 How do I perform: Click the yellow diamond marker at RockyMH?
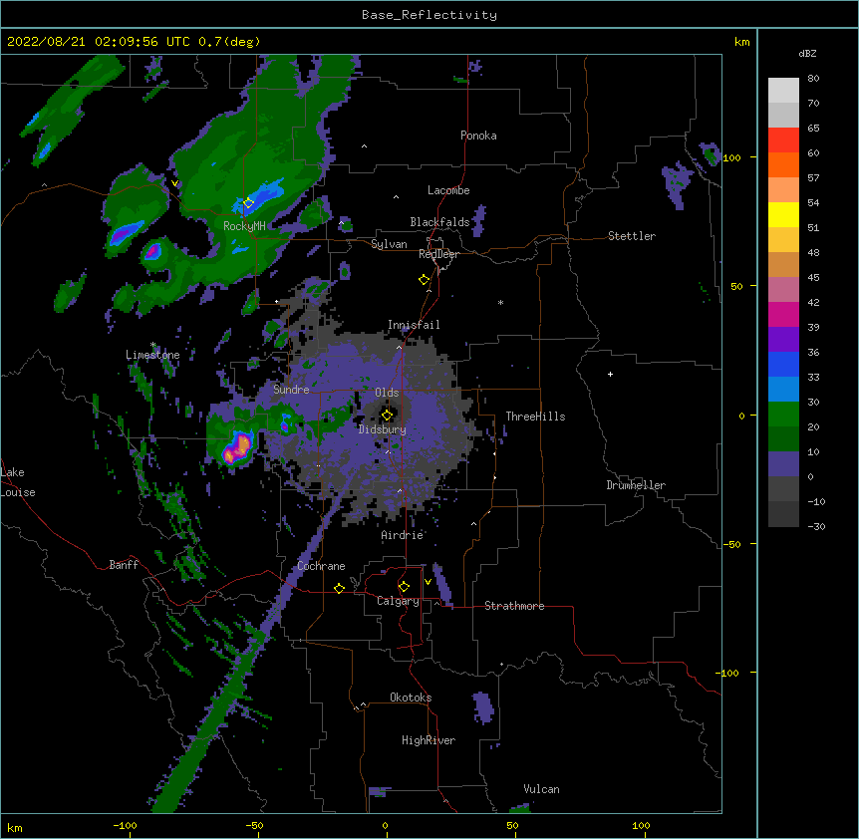pos(248,203)
